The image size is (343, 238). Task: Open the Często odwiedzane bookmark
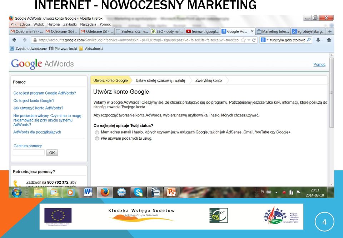[x=29, y=48]
